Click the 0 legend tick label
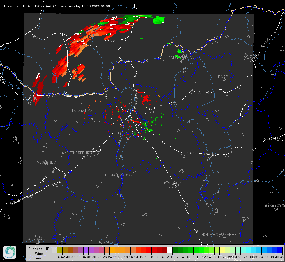The height and width of the screenshot is (262, 285). pos(172,257)
